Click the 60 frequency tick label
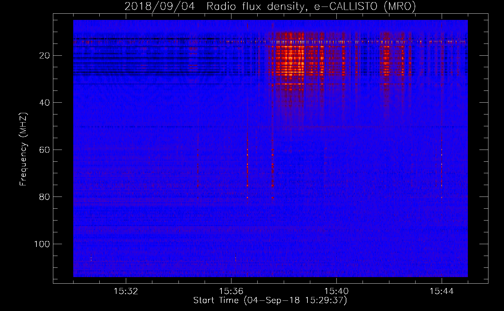Viewport: 504px width, 311px height. [45, 150]
